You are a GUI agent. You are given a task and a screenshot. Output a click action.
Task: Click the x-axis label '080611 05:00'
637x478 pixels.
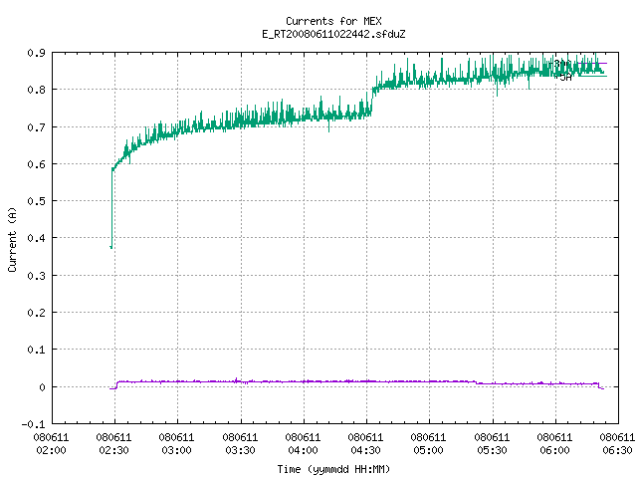pos(429,444)
